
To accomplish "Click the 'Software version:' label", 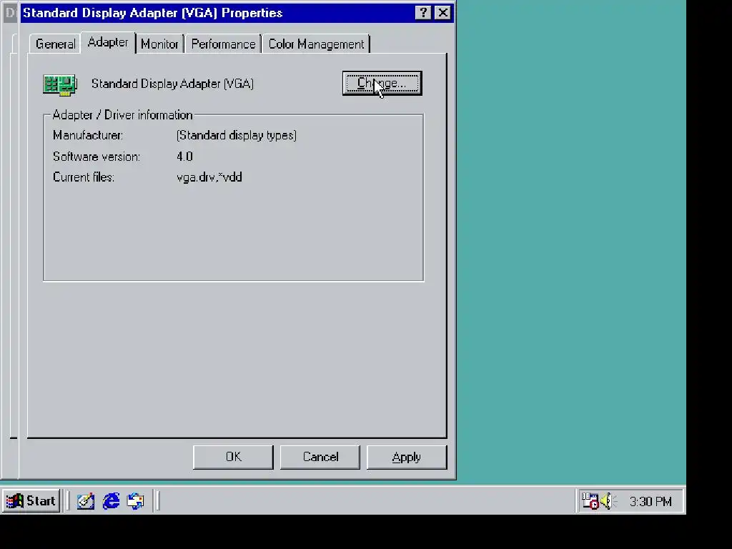I will [x=97, y=157].
